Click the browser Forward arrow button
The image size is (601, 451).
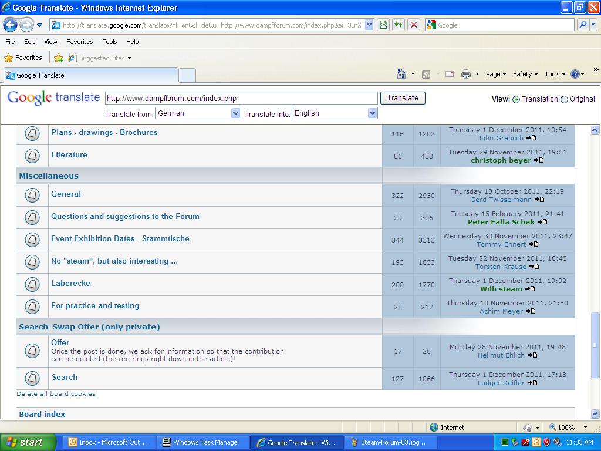click(26, 25)
